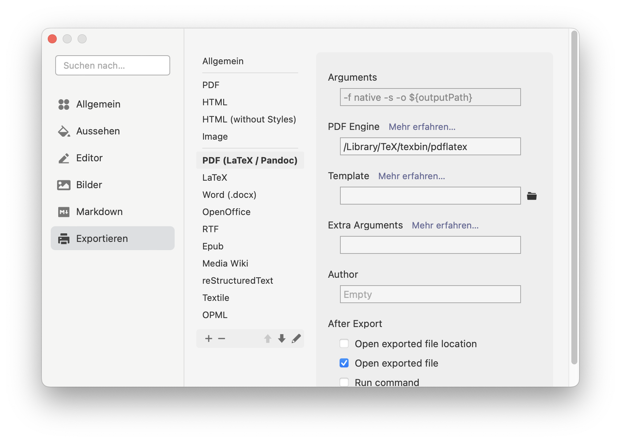The width and height of the screenshot is (621, 442).
Task: Select the Epub format in the list
Action: [213, 246]
